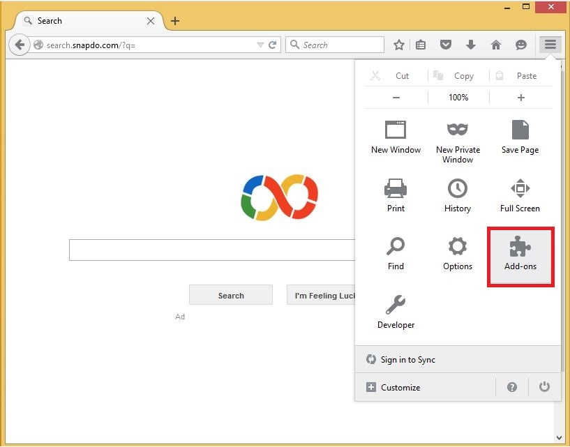
Task: Open the Downloads list
Action: pos(471,44)
